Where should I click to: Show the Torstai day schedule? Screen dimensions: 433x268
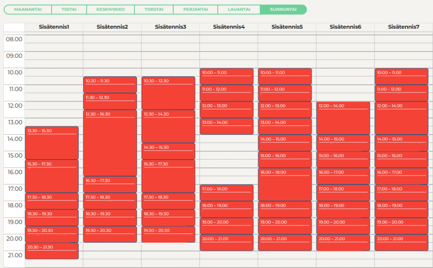(x=154, y=9)
